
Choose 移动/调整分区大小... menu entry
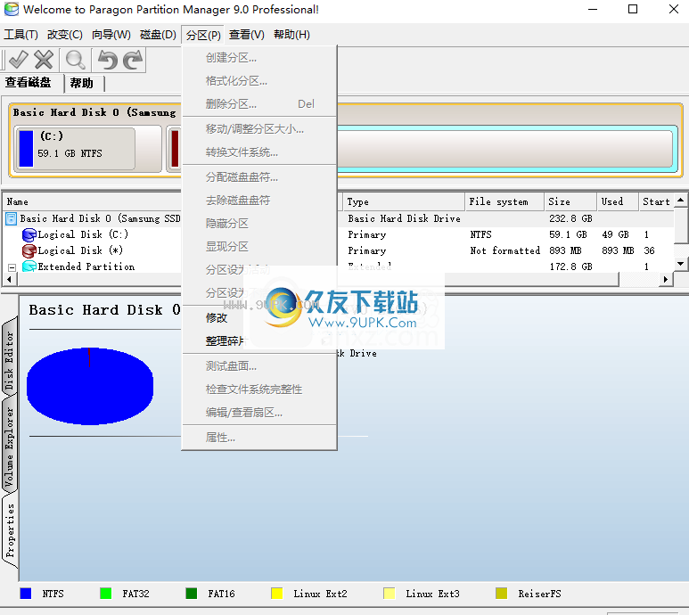259,129
